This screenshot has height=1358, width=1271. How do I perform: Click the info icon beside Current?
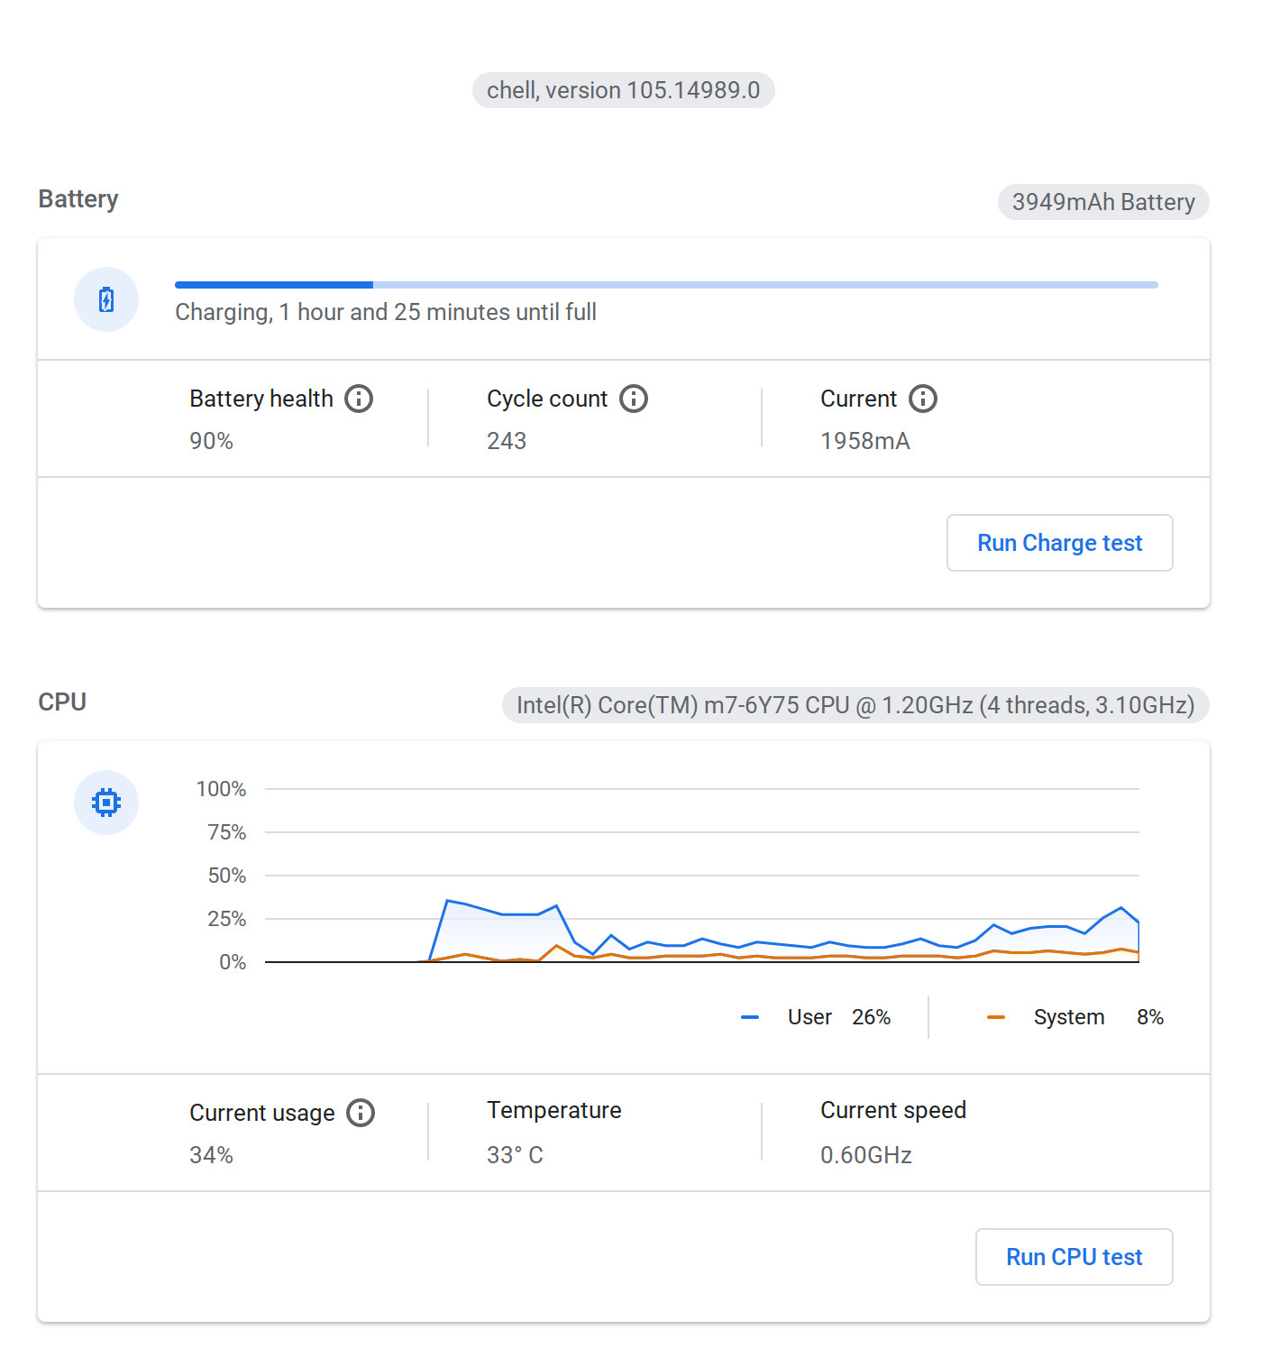(923, 399)
